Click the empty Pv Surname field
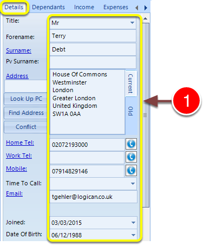Image resolution: width=210 pixels, height=246 pixels. coord(93,62)
